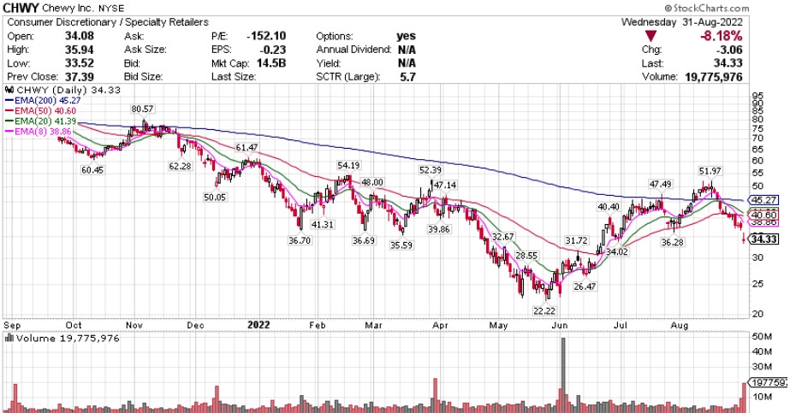Click the 39.86 price label
Viewport: 790px width, 413px height.
pos(439,229)
